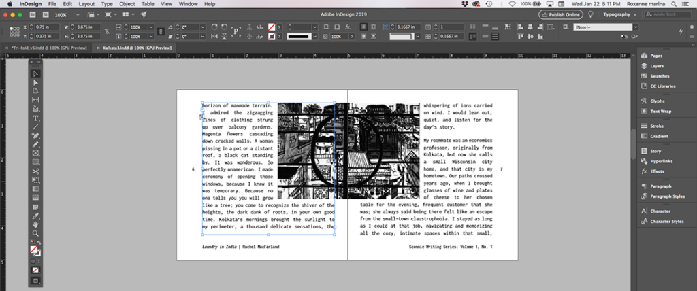Open the Swatches panel

click(x=659, y=76)
